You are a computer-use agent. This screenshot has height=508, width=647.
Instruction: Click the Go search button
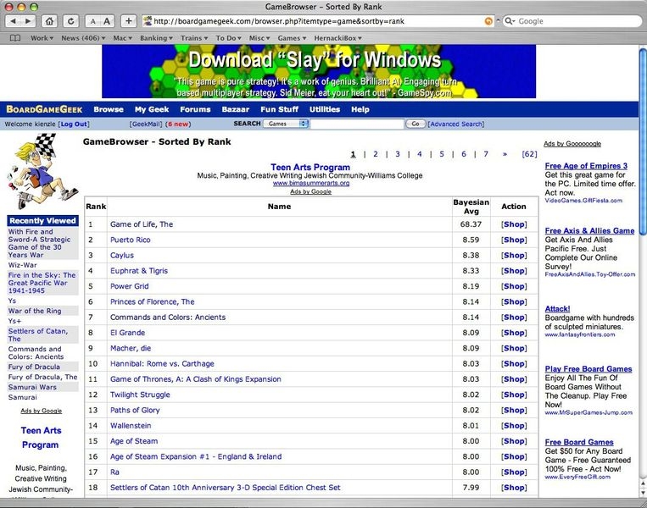416,124
